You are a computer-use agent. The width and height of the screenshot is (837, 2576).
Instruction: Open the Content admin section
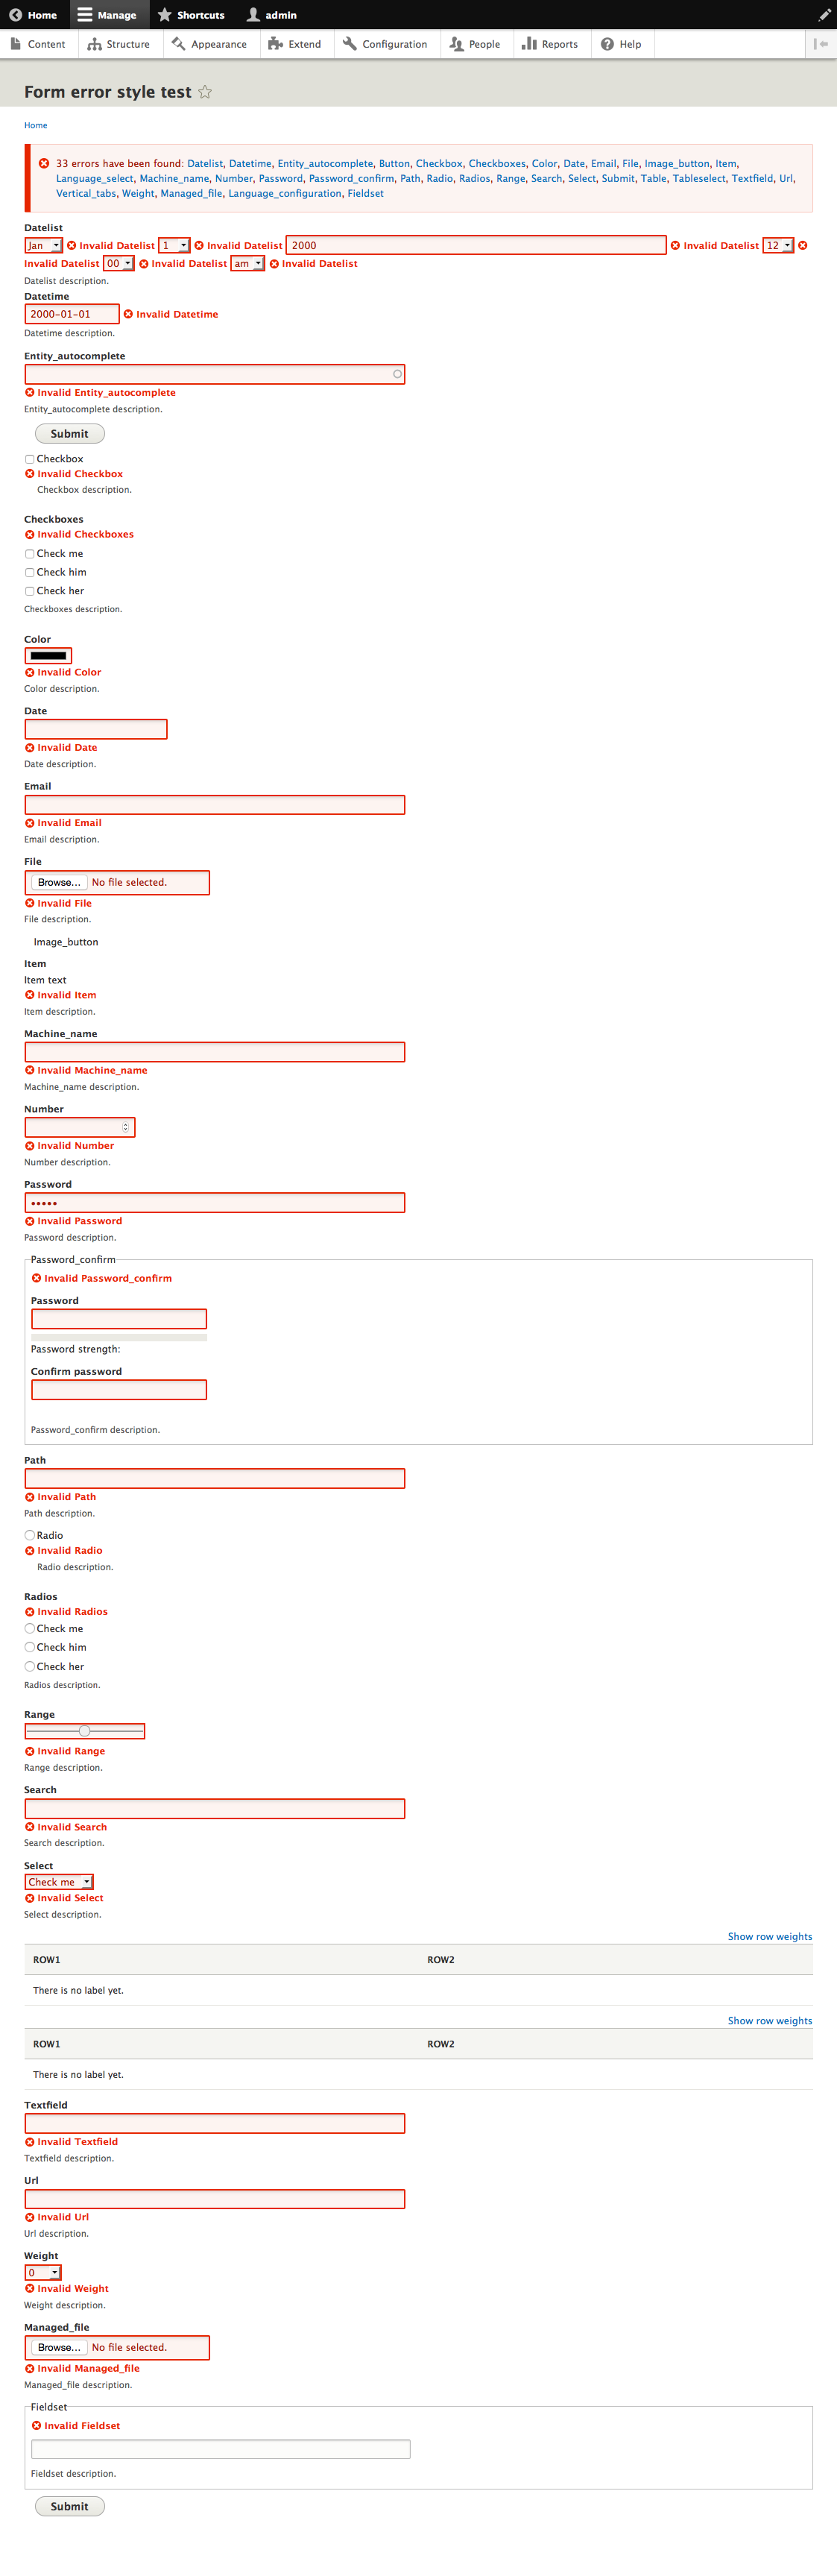point(40,44)
